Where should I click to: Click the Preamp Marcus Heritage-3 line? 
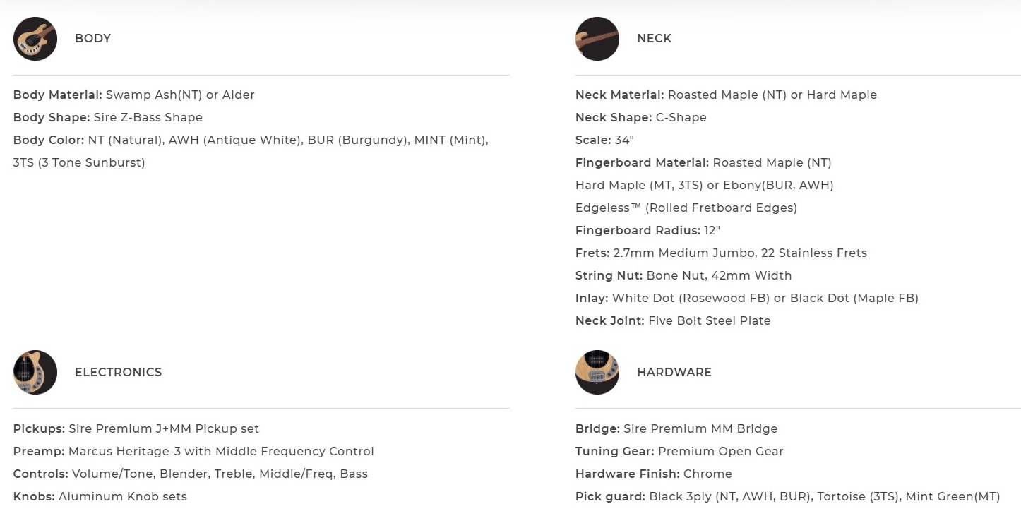click(x=193, y=451)
